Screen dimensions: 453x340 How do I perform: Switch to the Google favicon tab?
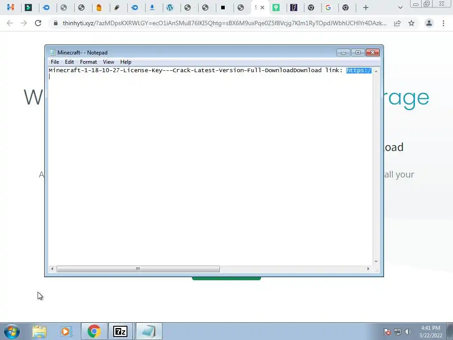click(328, 8)
